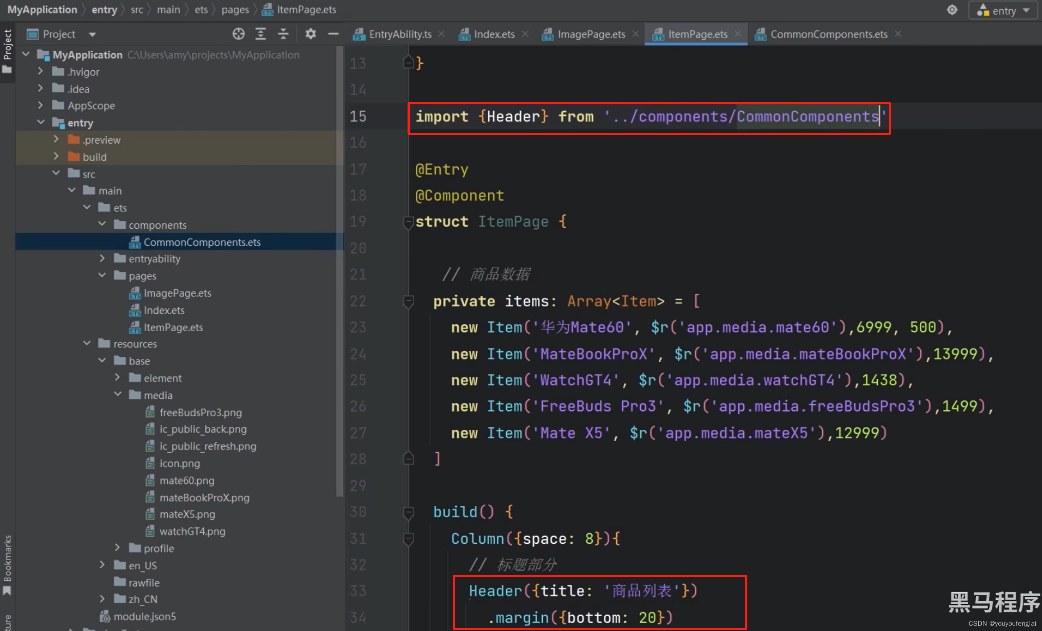Open the Project view mode dropdown

(93, 34)
